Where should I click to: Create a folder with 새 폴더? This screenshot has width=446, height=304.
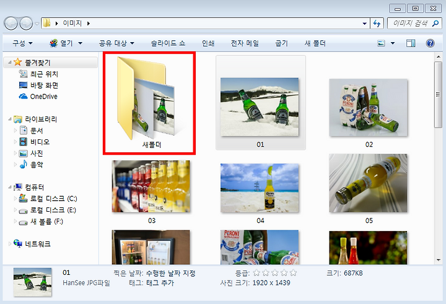click(x=315, y=43)
